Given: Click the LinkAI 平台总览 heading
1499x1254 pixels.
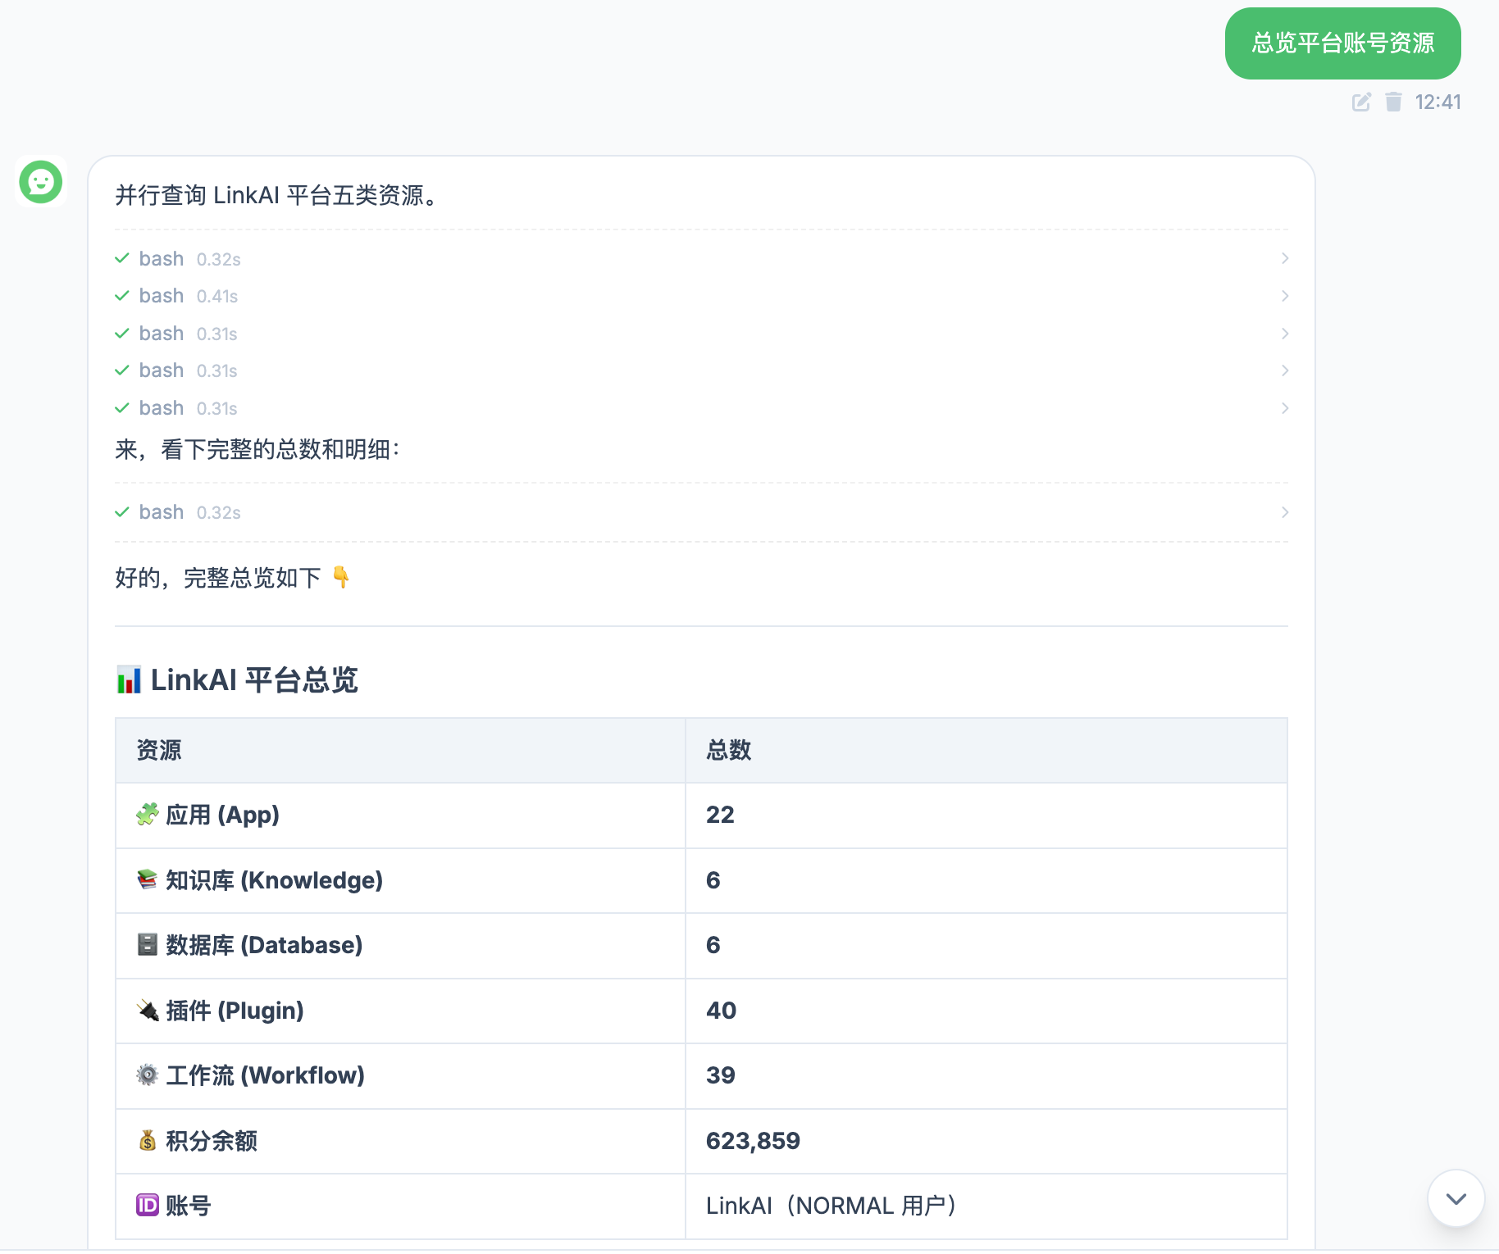Looking at the screenshot, I should click(254, 679).
